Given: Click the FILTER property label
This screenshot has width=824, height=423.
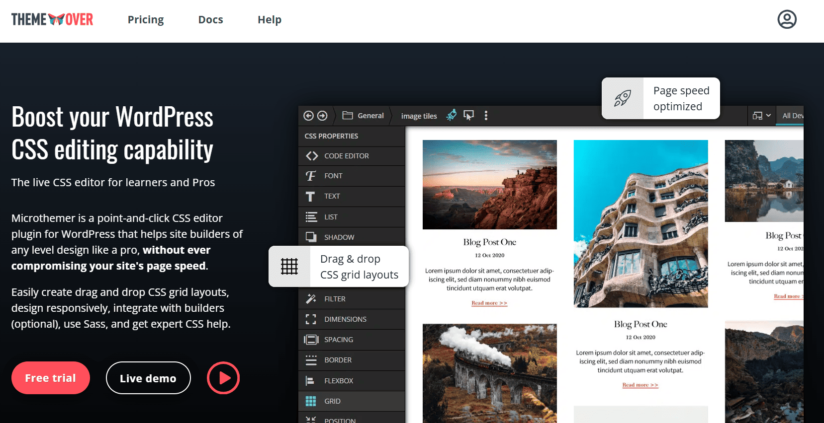Looking at the screenshot, I should coord(335,299).
